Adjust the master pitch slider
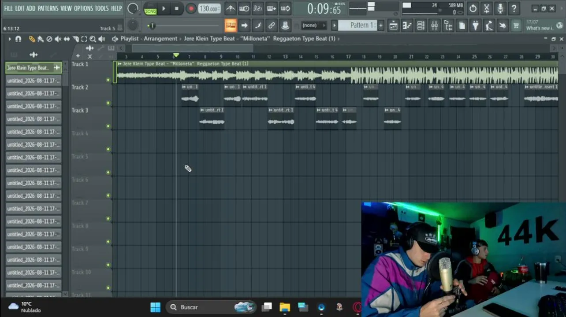 pos(152,26)
